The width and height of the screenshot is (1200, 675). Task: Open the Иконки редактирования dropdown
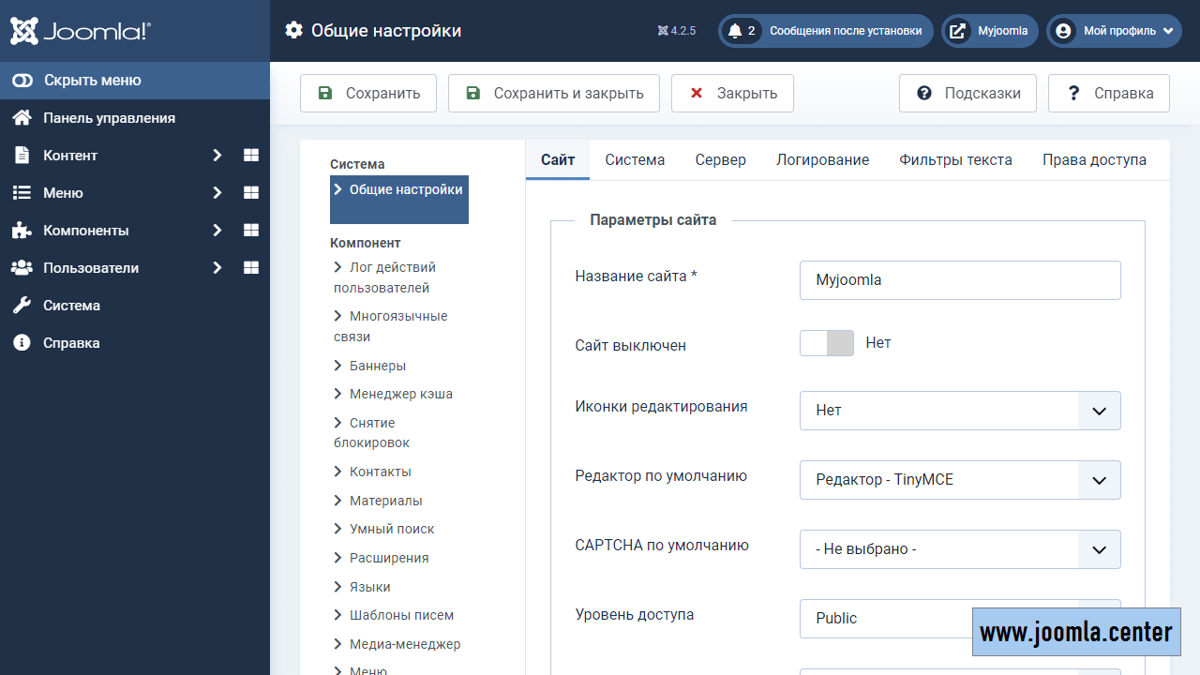[960, 411]
